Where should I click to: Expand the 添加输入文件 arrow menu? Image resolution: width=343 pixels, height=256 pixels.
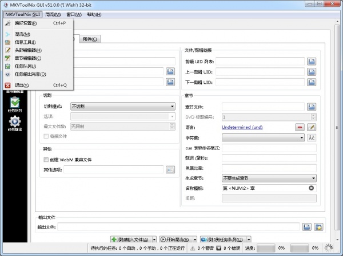[154, 239]
